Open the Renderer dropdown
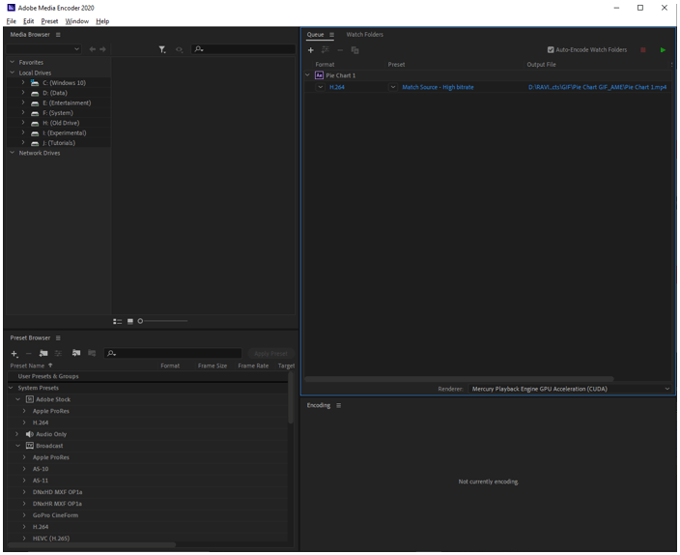This screenshot has width=680, height=555. pyautogui.click(x=570, y=389)
